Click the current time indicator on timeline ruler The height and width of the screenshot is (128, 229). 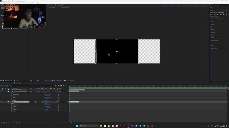click(x=69, y=86)
